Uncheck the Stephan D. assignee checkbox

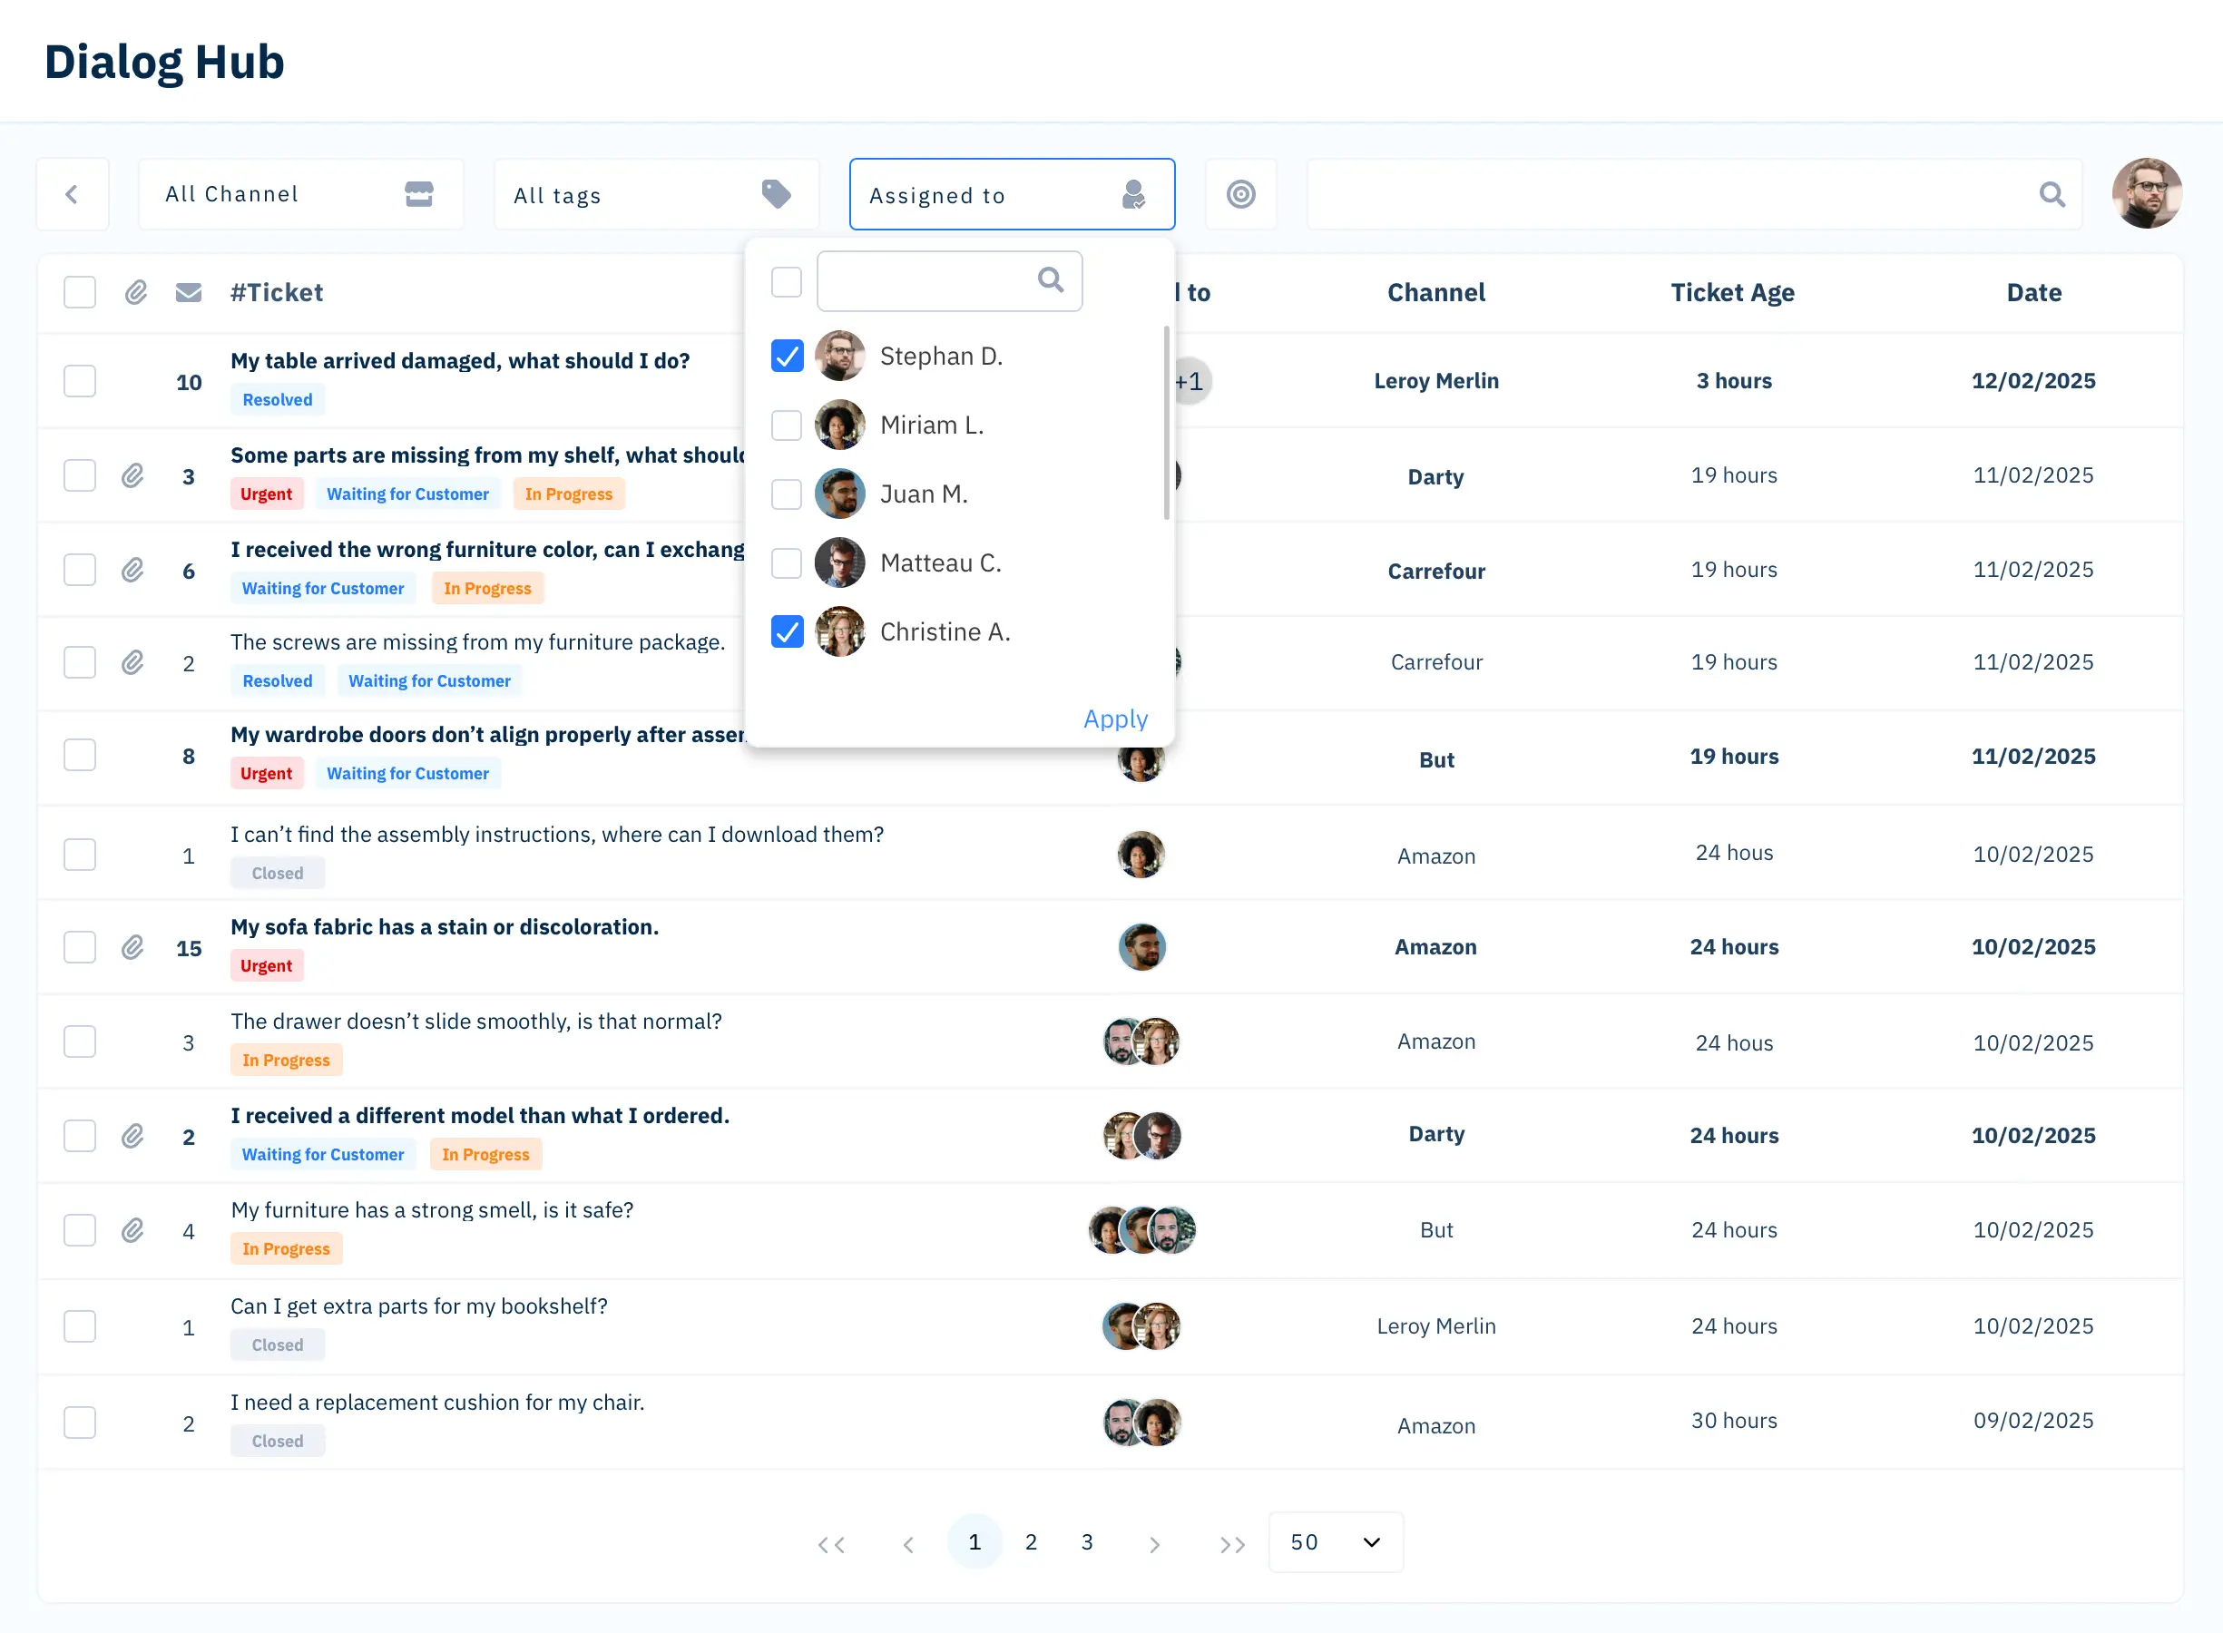(787, 356)
